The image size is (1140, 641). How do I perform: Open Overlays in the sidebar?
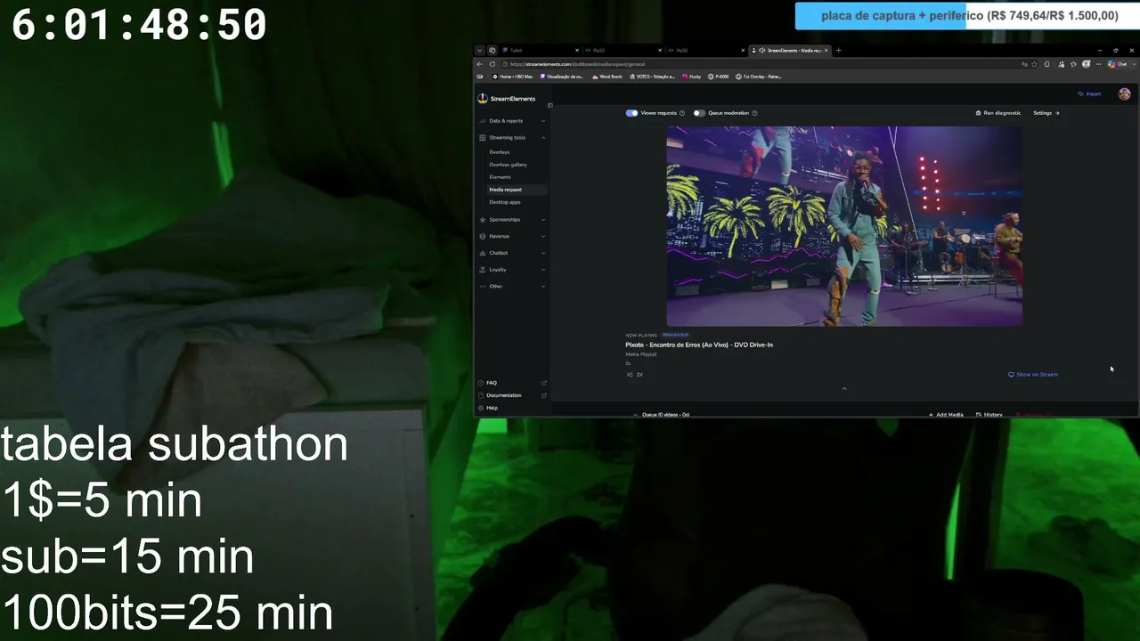500,152
